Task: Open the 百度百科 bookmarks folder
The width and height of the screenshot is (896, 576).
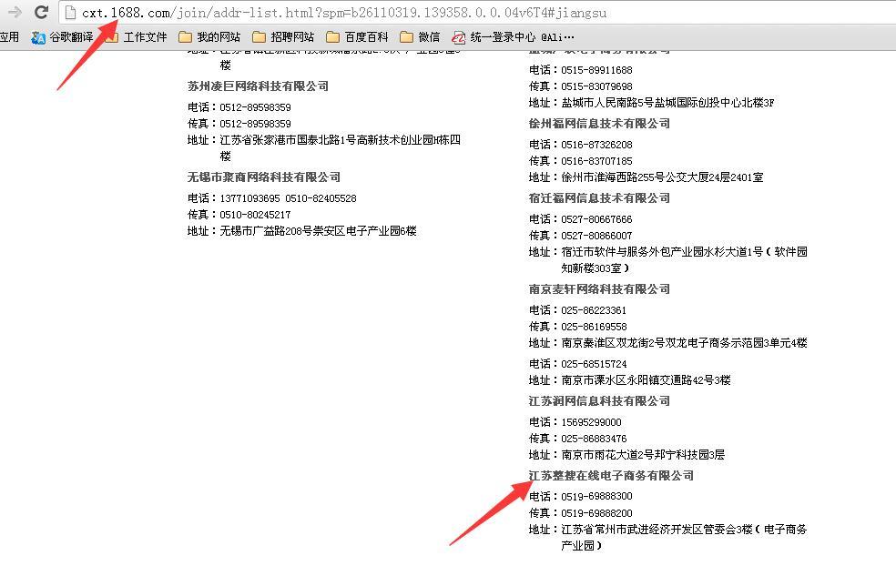Action: click(x=357, y=37)
